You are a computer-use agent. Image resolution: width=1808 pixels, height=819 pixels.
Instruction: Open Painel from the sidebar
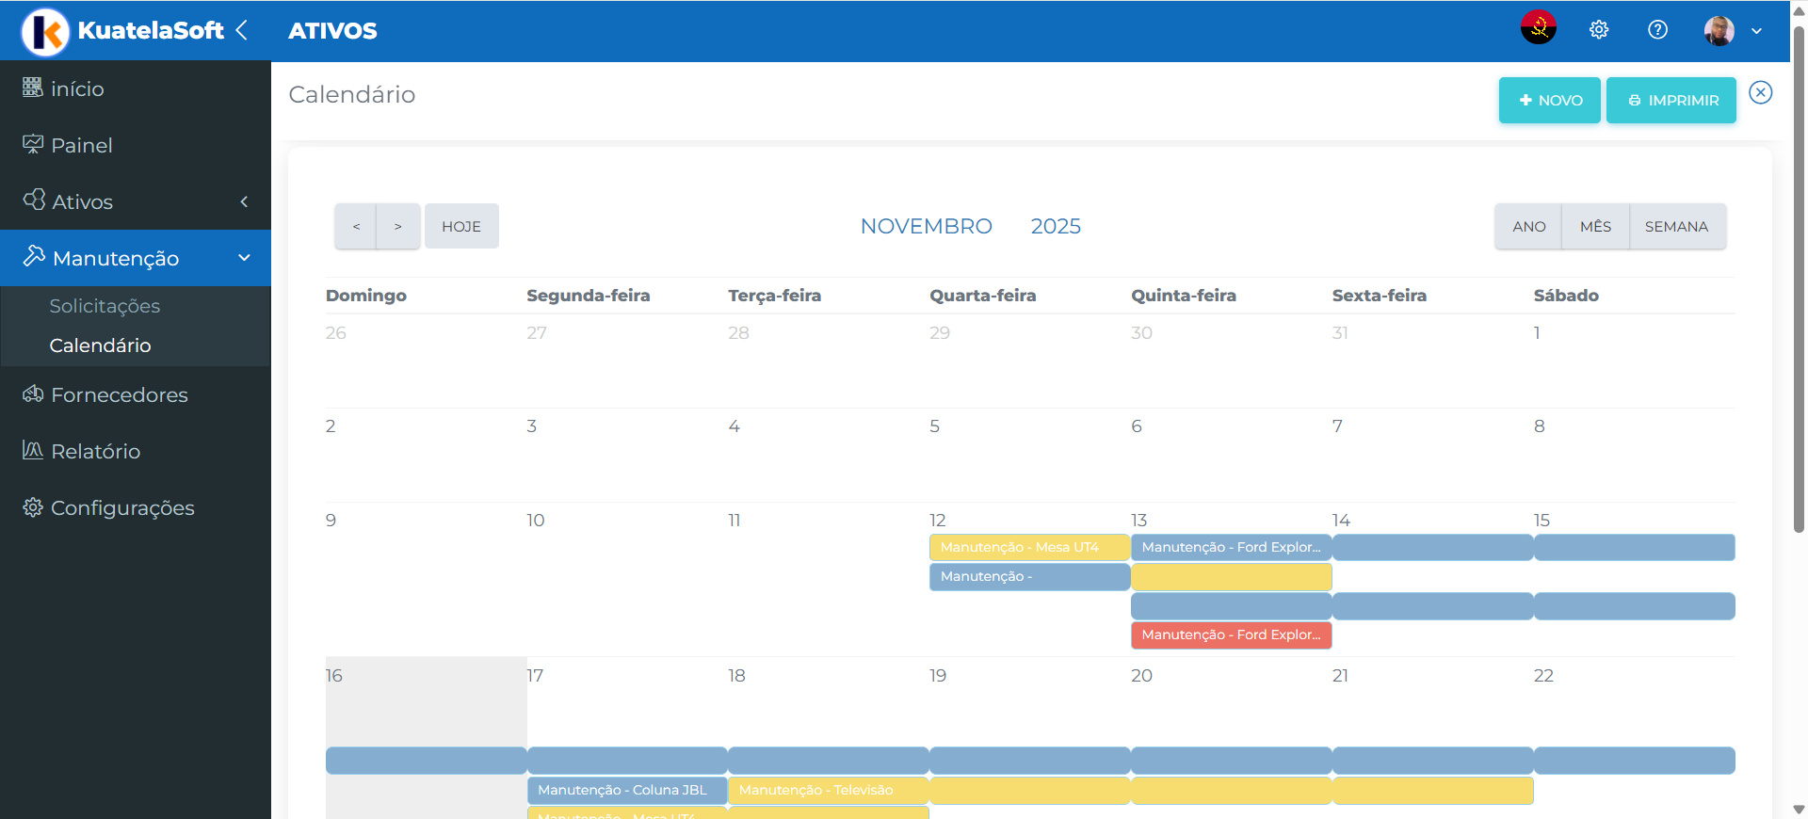pyautogui.click(x=81, y=145)
